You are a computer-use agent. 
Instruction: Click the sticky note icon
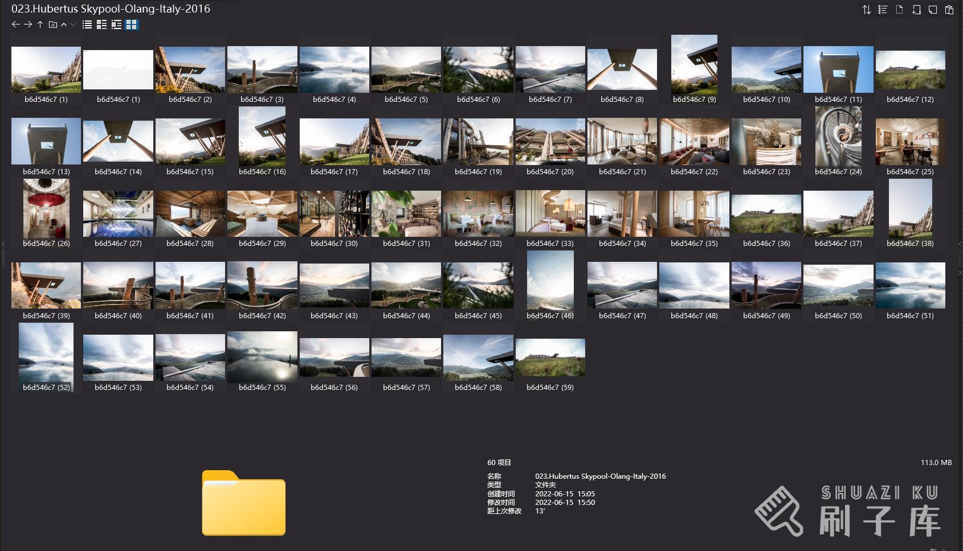click(932, 10)
